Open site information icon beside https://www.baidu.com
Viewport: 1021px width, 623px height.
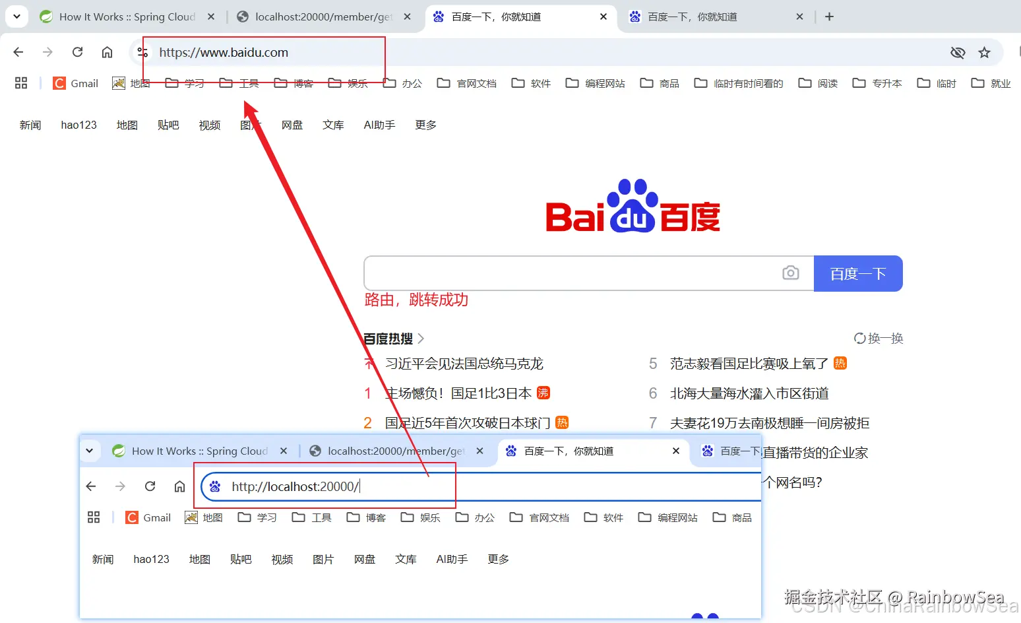(x=142, y=52)
